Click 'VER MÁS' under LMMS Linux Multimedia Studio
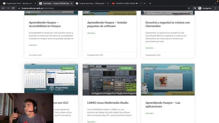This screenshot has width=219, height=123. coord(91,122)
